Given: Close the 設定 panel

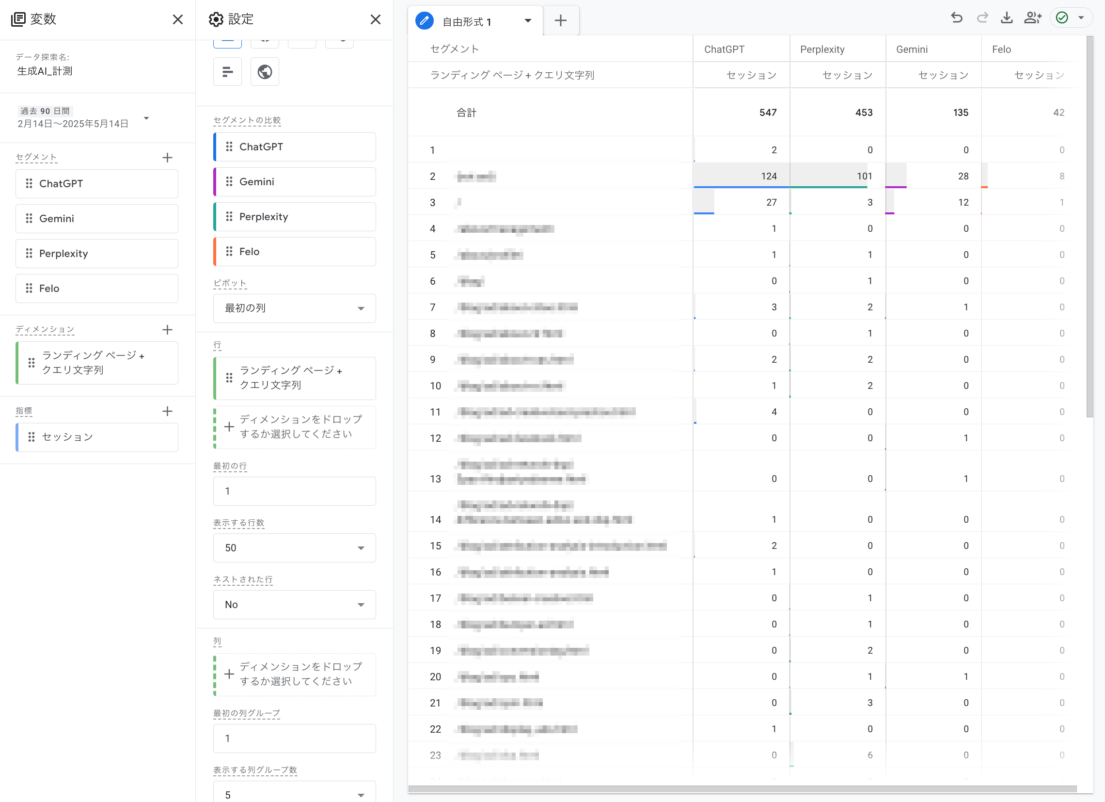Looking at the screenshot, I should point(375,19).
